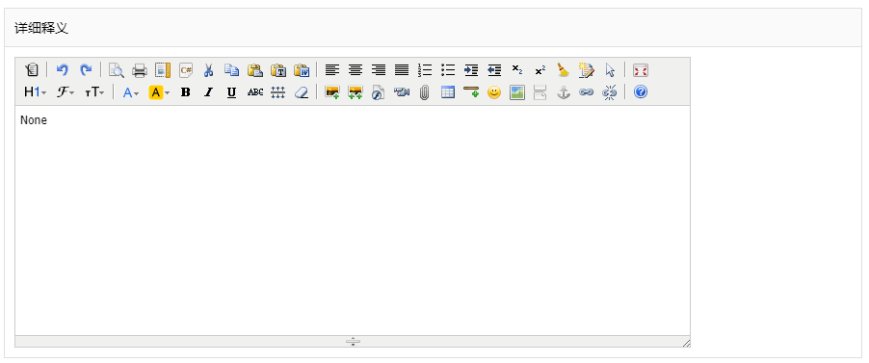Align text right
Viewport: 869px width, 363px height.
tap(379, 70)
